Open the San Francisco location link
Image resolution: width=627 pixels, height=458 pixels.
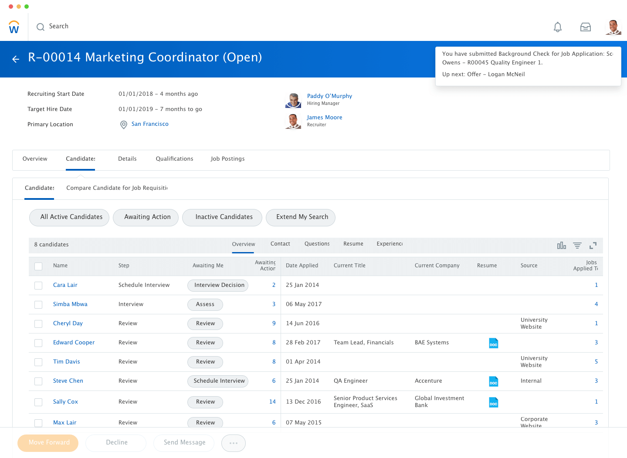(150, 124)
